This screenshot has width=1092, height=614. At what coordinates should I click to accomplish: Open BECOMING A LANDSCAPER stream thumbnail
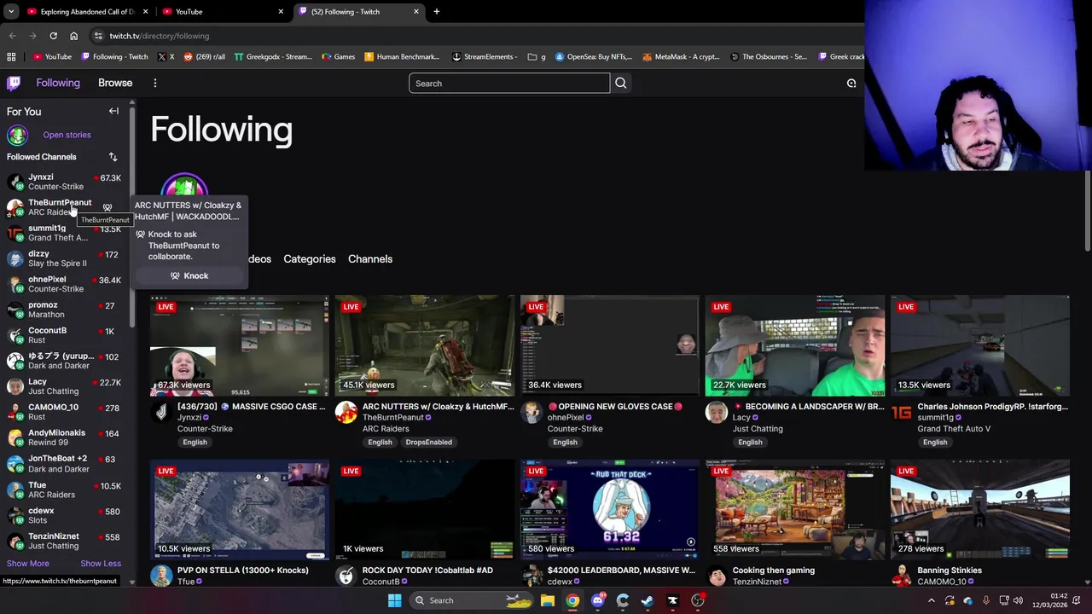tap(795, 345)
